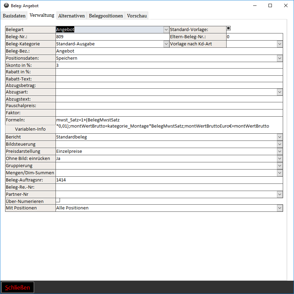
Task: Select the Alternativen tab
Action: [72, 16]
